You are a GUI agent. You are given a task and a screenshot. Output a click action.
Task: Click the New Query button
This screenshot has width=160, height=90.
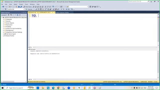point(28,7)
